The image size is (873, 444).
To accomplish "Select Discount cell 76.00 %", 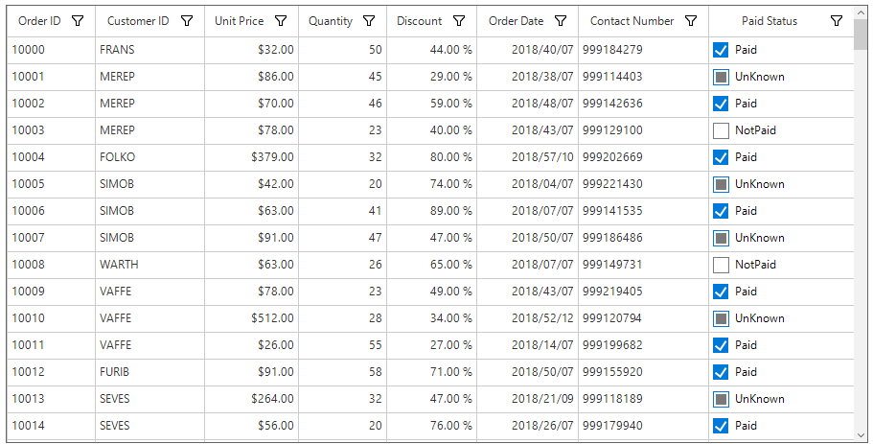I will click(432, 426).
